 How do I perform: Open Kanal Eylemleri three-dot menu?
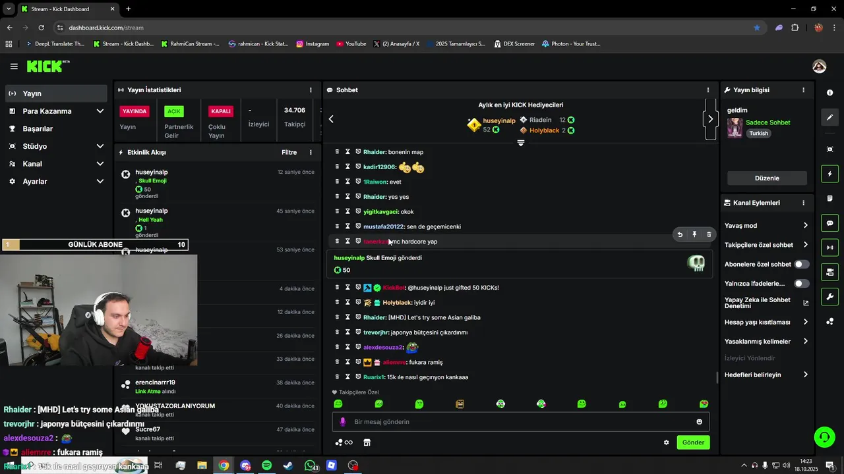tap(803, 203)
